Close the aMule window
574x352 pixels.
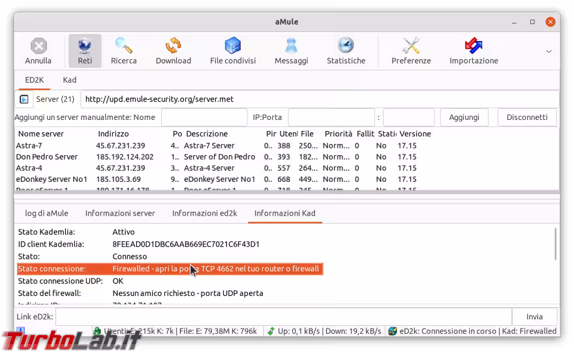click(551, 22)
